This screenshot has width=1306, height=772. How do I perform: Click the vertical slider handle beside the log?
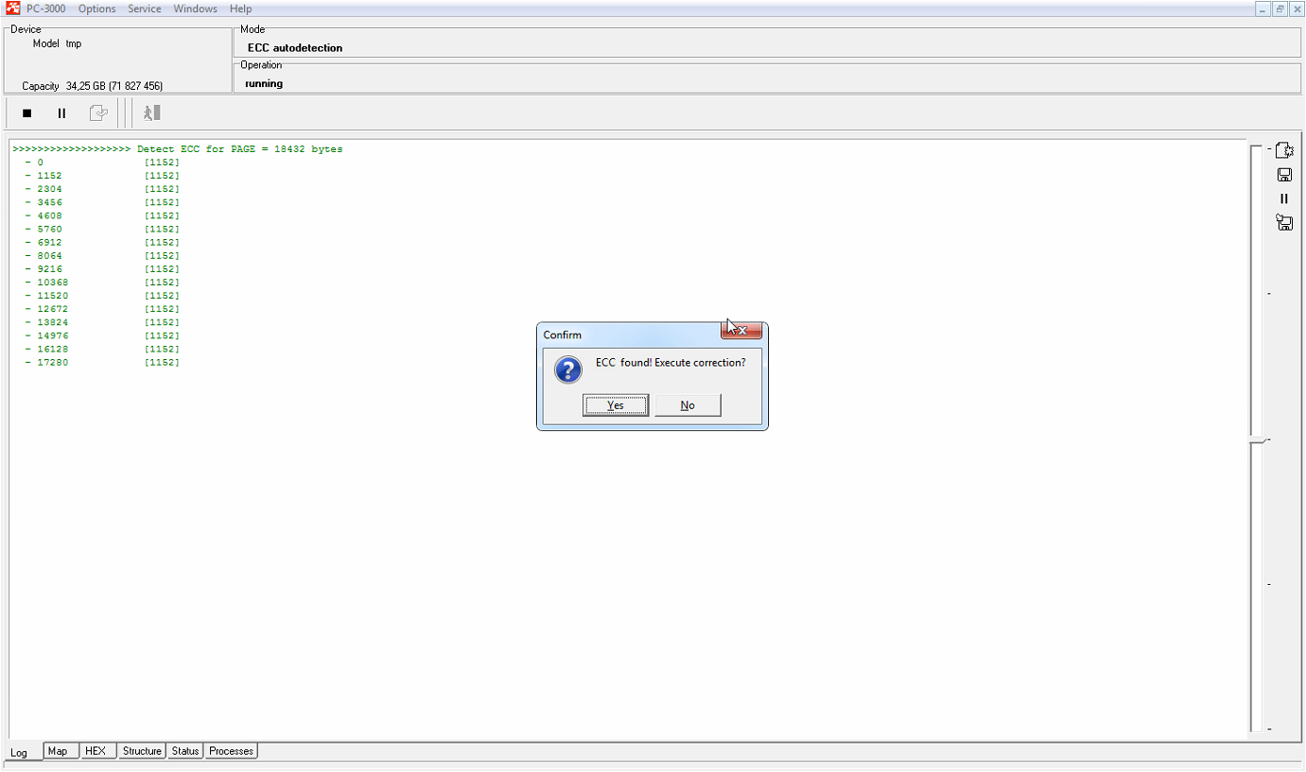[x=1258, y=440]
